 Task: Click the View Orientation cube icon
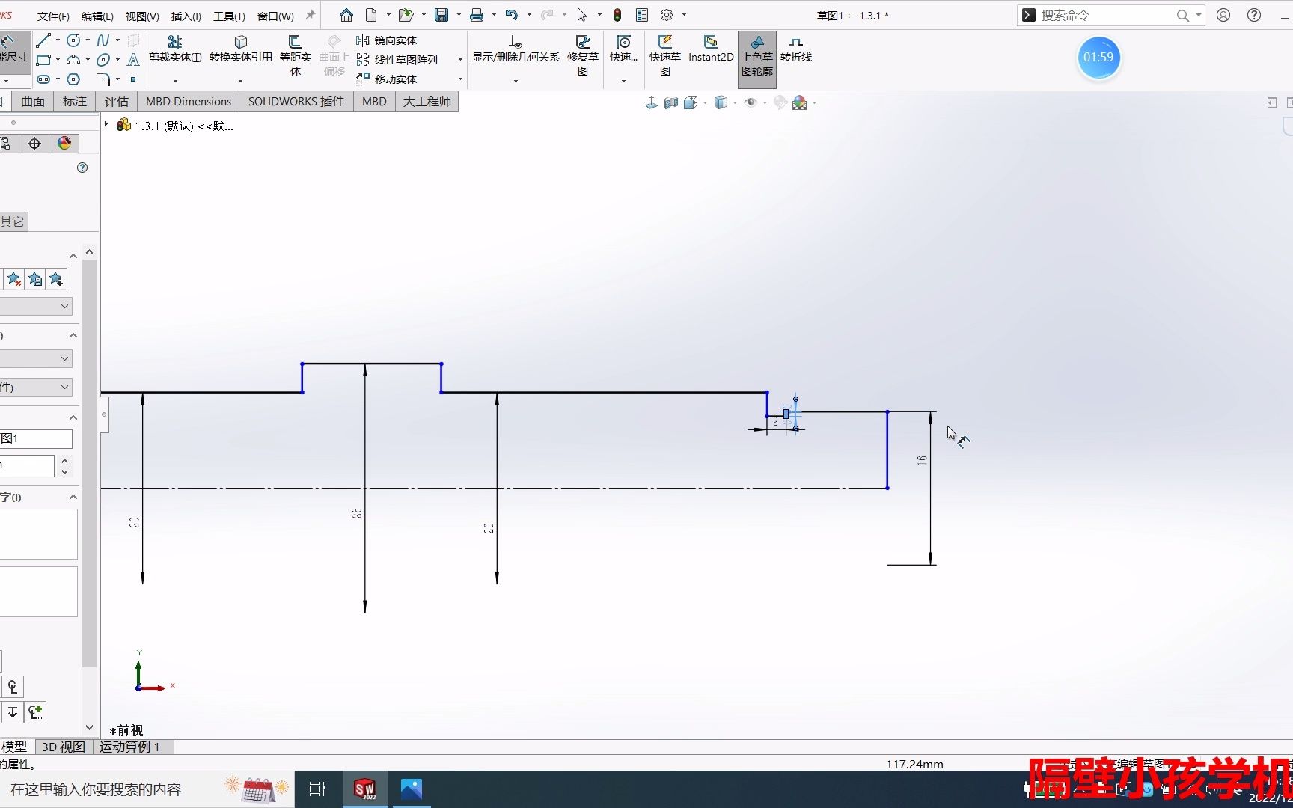(x=690, y=102)
